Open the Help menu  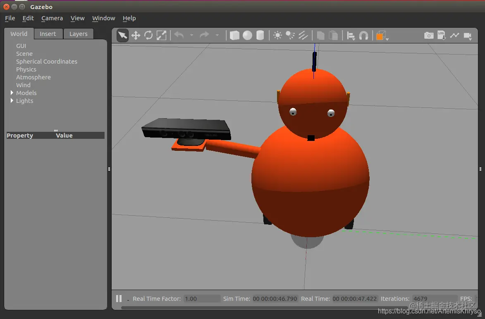click(x=129, y=18)
